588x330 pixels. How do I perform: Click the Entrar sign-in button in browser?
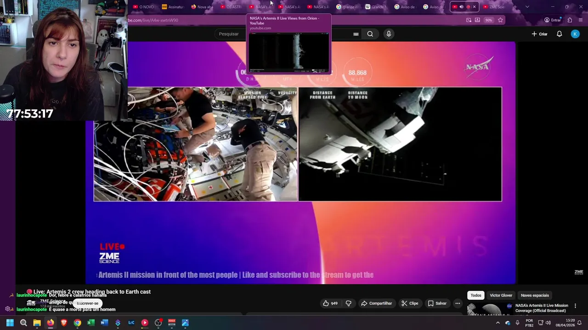click(552, 20)
